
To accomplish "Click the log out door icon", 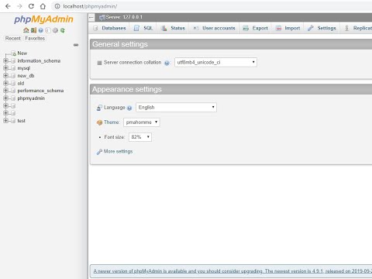I will (33, 30).
